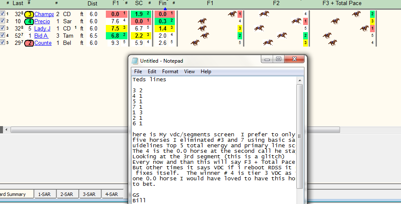
Task: Click the F3 Total Pace horse in Bid A. row
Action: tap(327, 35)
